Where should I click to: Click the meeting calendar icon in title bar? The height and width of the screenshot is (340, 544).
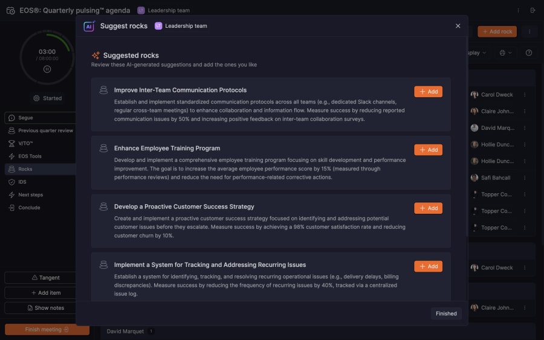(11, 10)
